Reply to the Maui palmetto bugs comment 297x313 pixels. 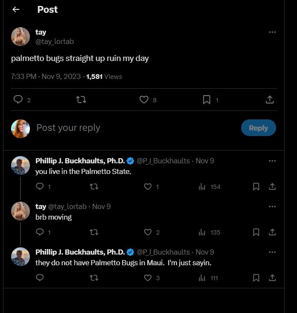pyautogui.click(x=40, y=278)
